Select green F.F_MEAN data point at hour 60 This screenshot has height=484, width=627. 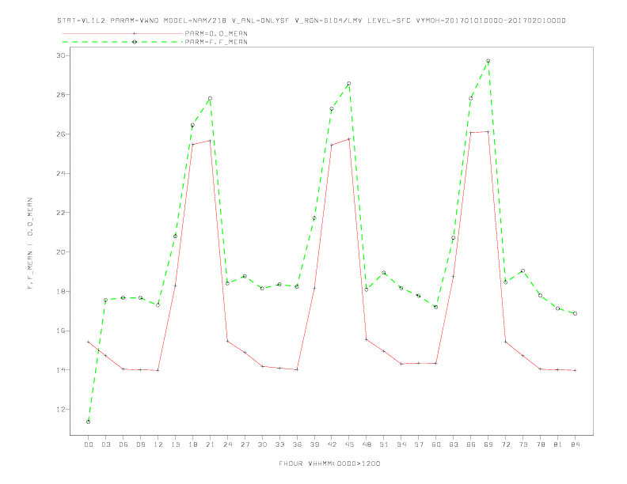(x=436, y=307)
